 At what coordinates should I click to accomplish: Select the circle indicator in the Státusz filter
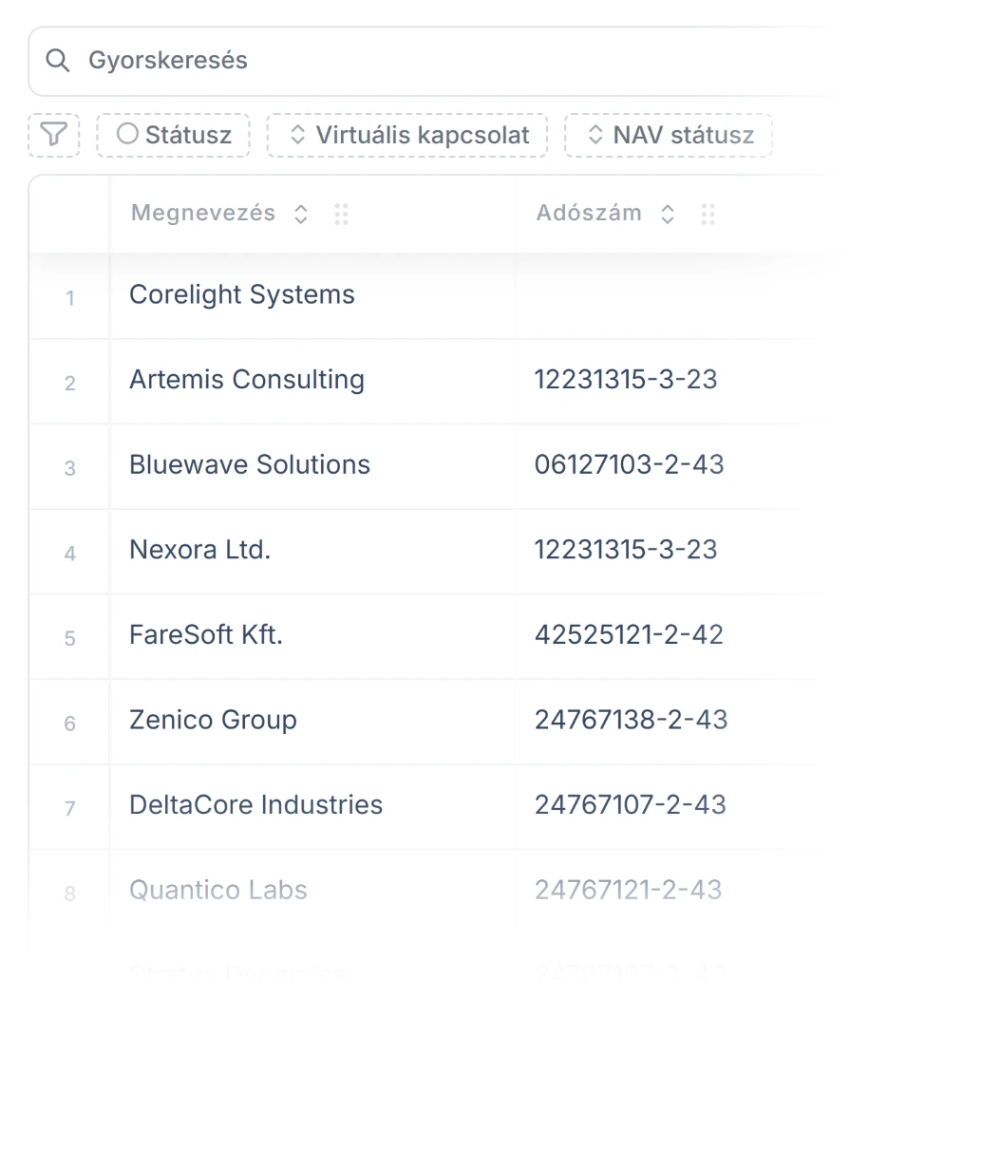127,134
